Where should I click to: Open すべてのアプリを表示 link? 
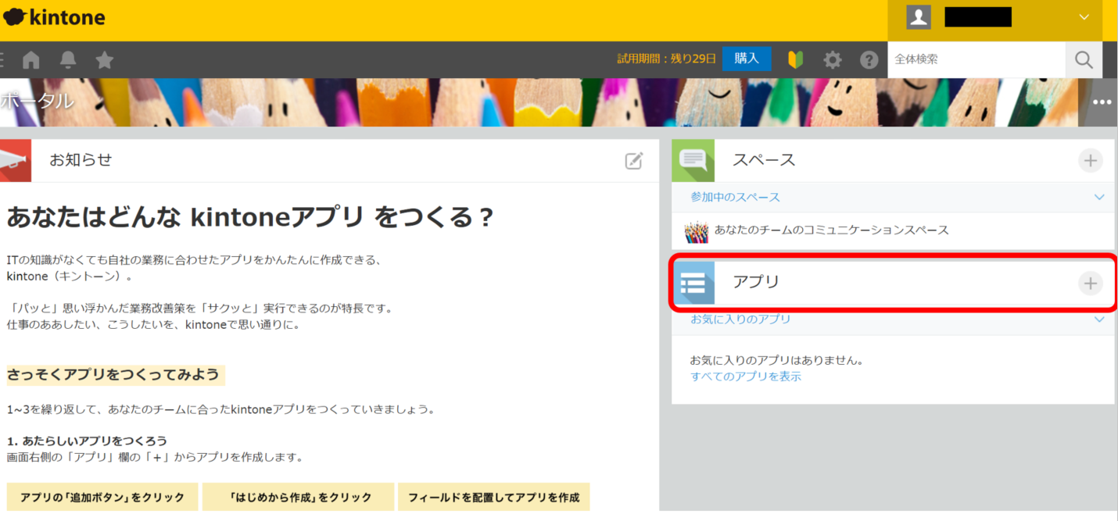point(746,376)
